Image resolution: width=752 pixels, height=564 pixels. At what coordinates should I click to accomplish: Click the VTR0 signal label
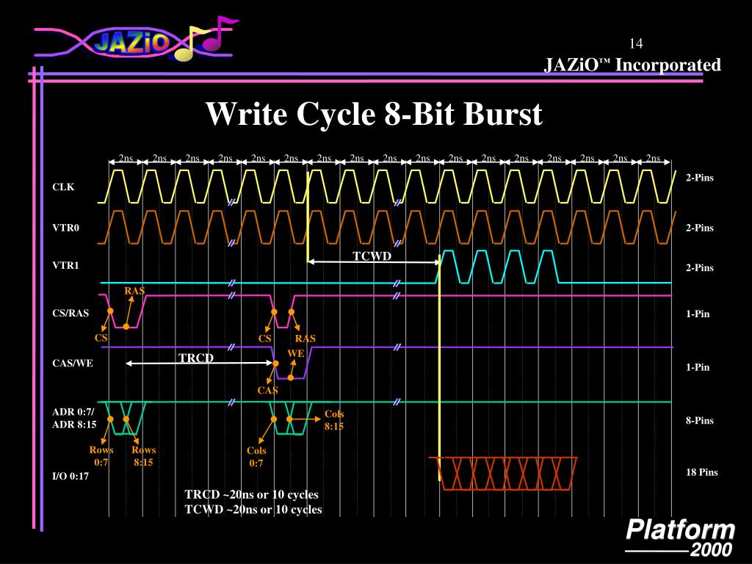[65, 228]
